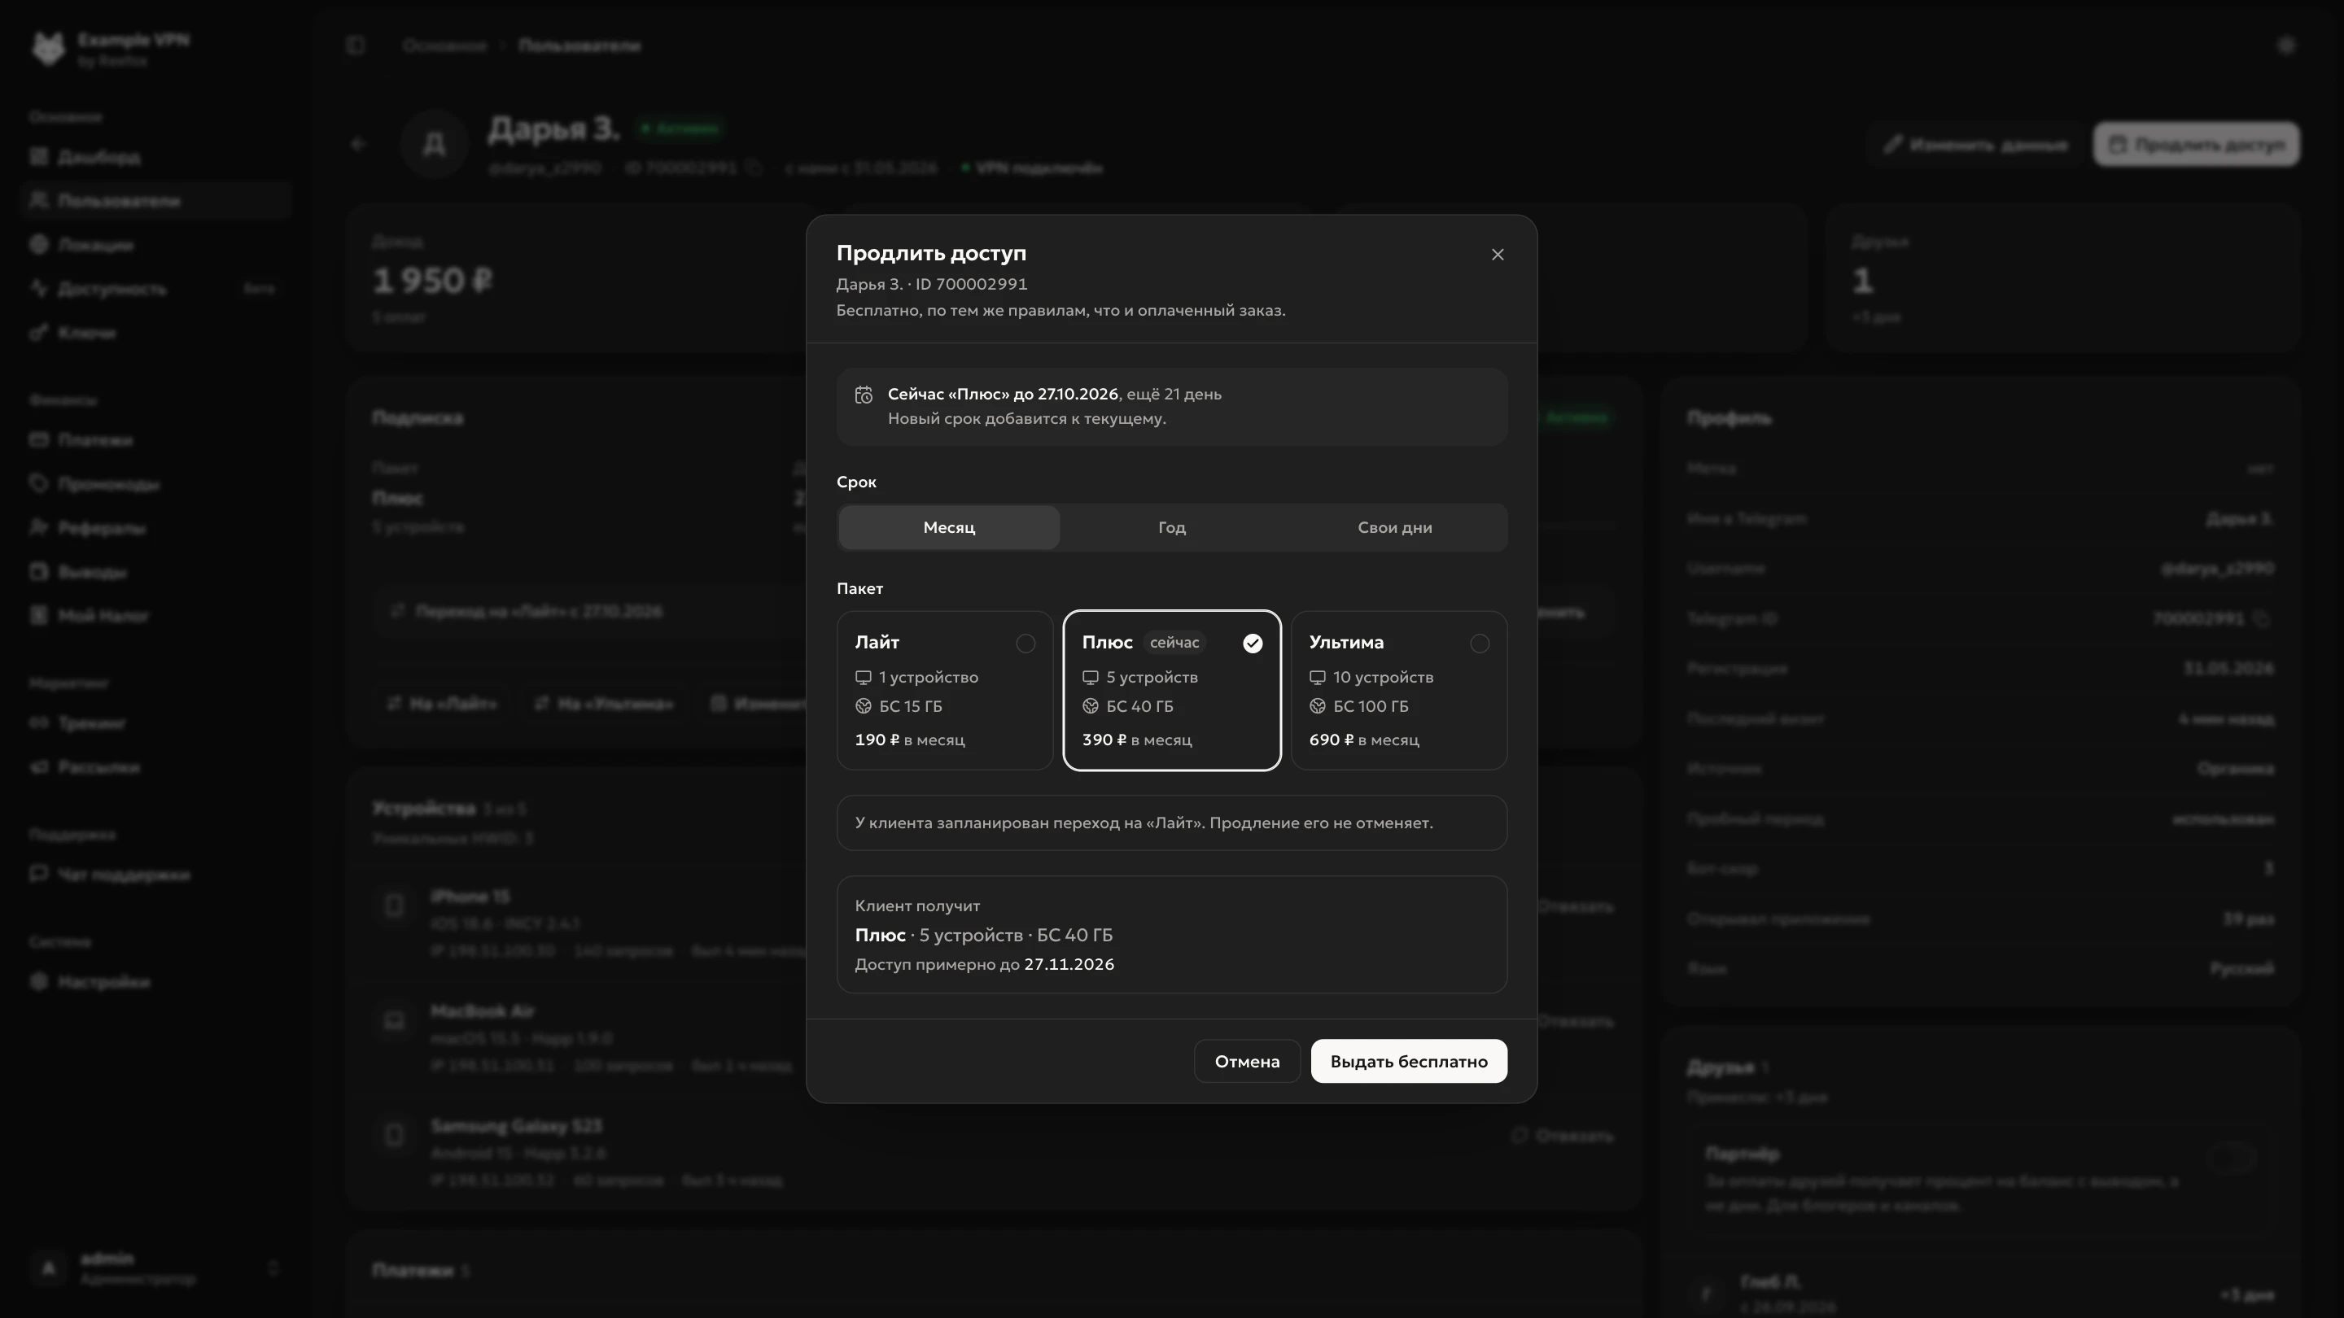2344x1318 pixels.
Task: Open Дашборд in the background sidebar
Action: (155, 156)
